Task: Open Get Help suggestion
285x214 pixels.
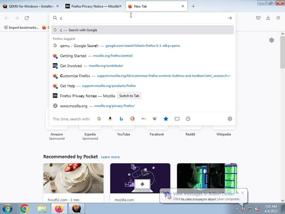Action: (x=142, y=86)
